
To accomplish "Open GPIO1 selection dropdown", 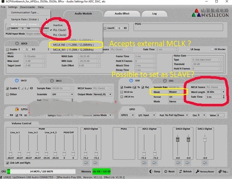I will (127, 115).
